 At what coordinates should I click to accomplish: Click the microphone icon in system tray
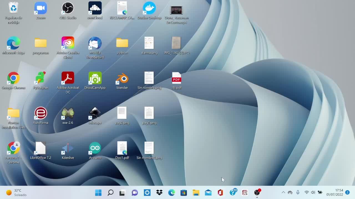(298, 193)
